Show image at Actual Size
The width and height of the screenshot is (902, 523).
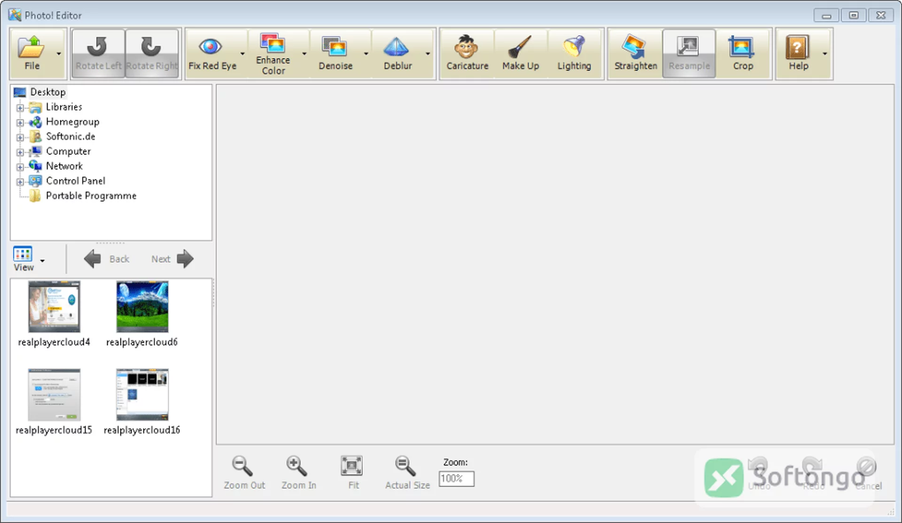tap(407, 472)
